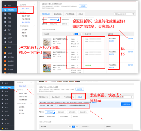Click 销售额 progress bar in second product row
Viewport: 141px width, 131px height.
click(95, 52)
